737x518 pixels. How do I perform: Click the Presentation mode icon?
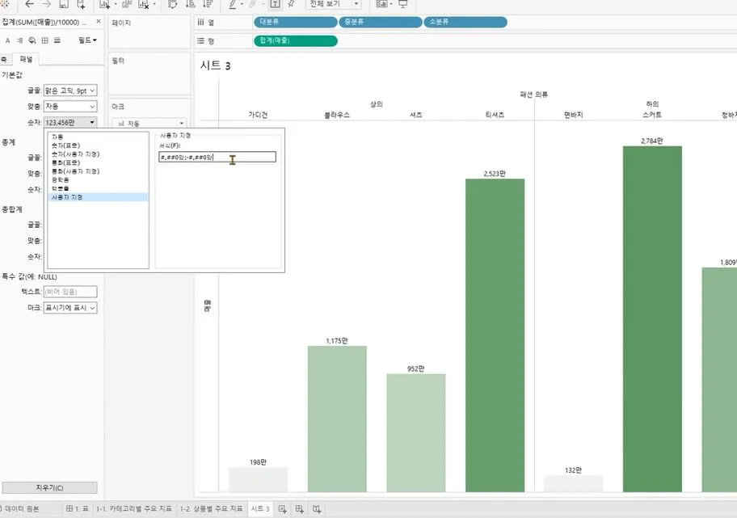click(402, 4)
